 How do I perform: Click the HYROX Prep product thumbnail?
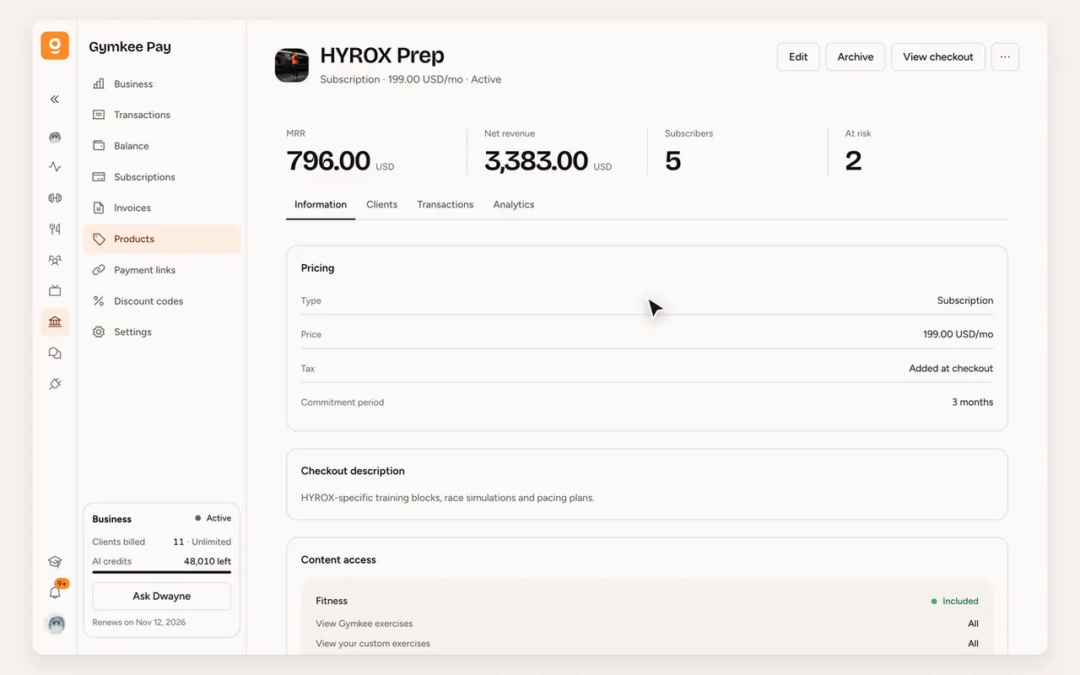coord(292,65)
